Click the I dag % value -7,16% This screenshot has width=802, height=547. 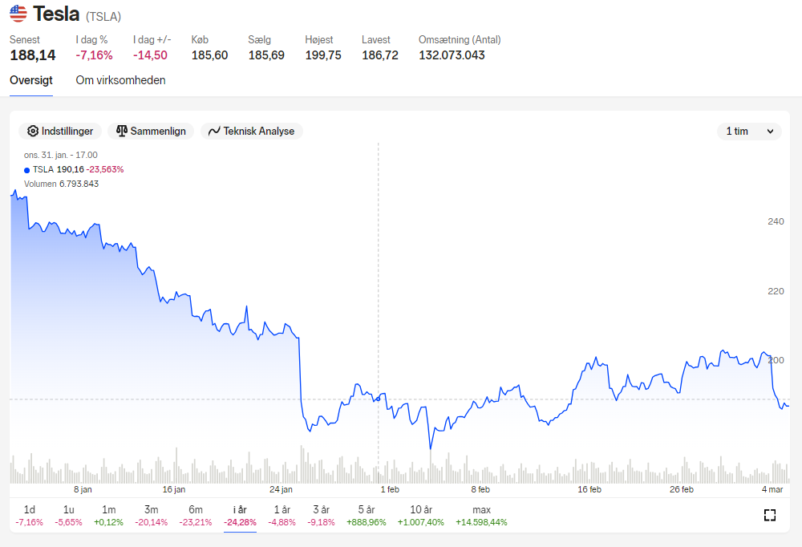pyautogui.click(x=94, y=55)
